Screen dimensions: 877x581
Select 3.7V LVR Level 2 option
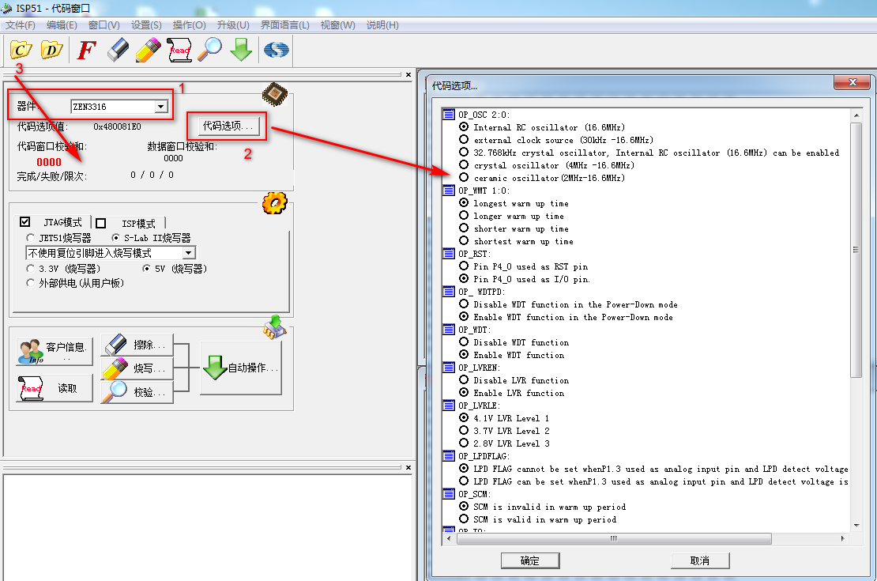pyautogui.click(x=464, y=431)
